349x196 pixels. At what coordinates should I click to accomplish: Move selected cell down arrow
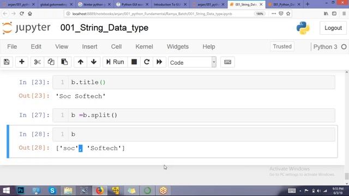tap(94, 62)
